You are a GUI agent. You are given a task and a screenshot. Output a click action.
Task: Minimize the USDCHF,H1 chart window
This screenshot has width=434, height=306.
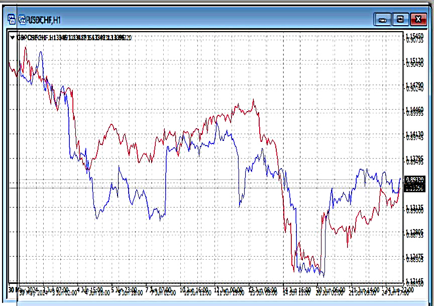pyautogui.click(x=383, y=20)
